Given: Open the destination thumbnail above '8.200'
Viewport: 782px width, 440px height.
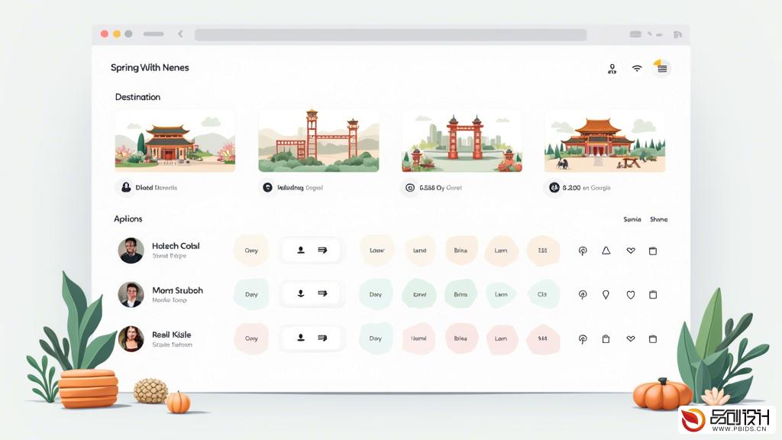Looking at the screenshot, I should pos(605,141).
